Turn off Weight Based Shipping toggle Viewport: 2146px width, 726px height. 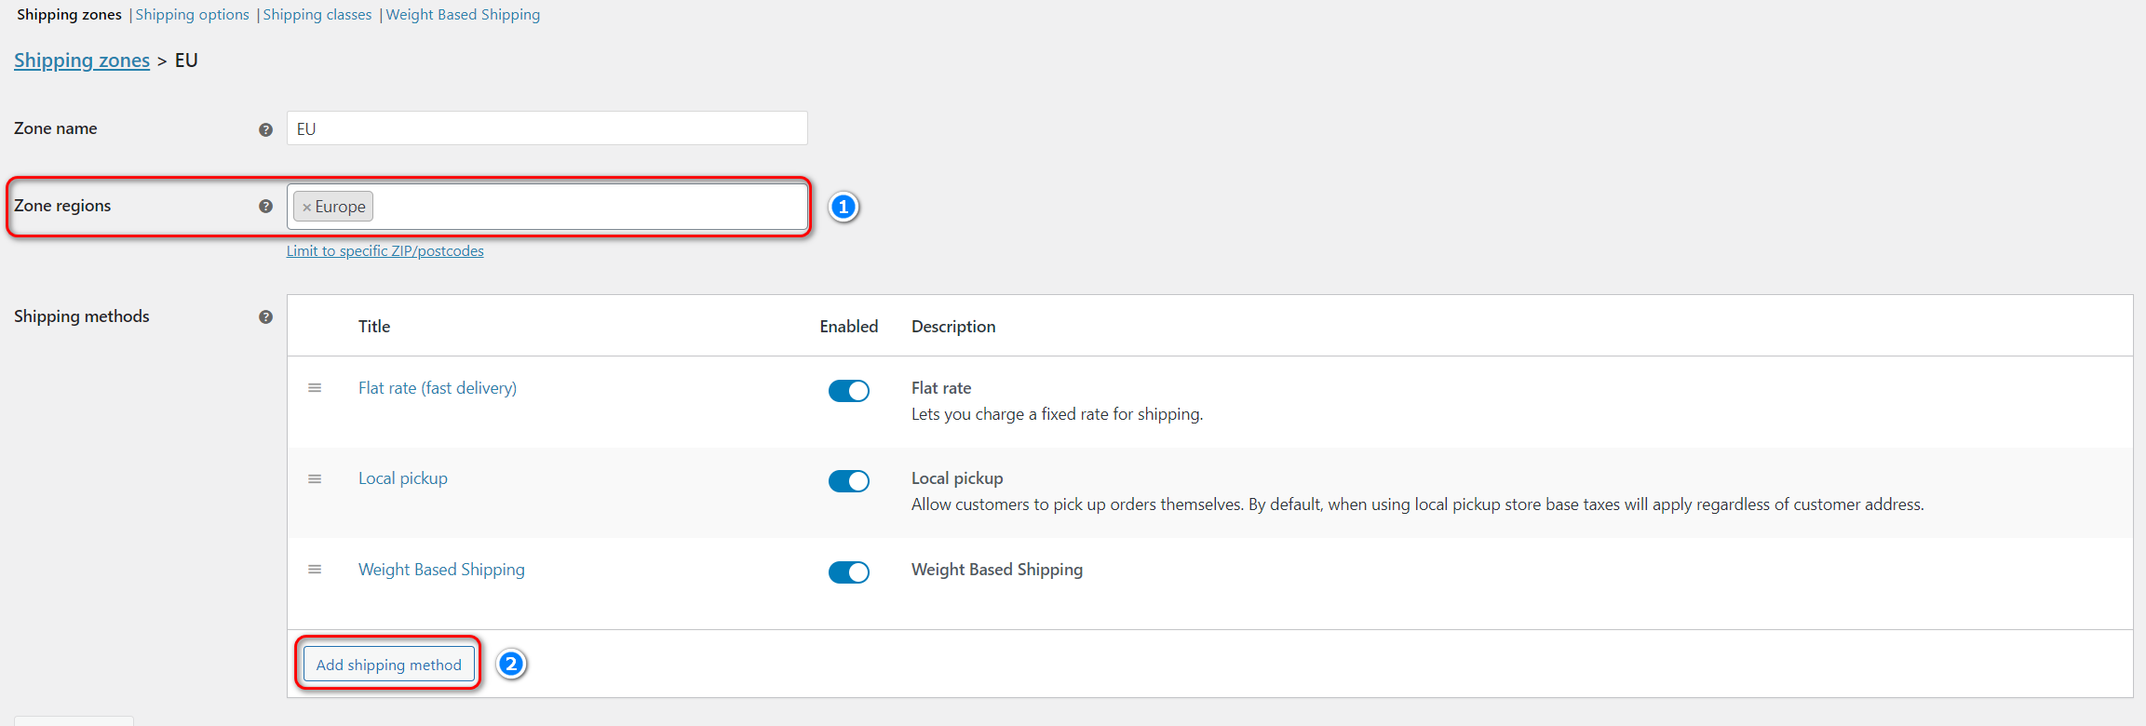click(x=848, y=572)
